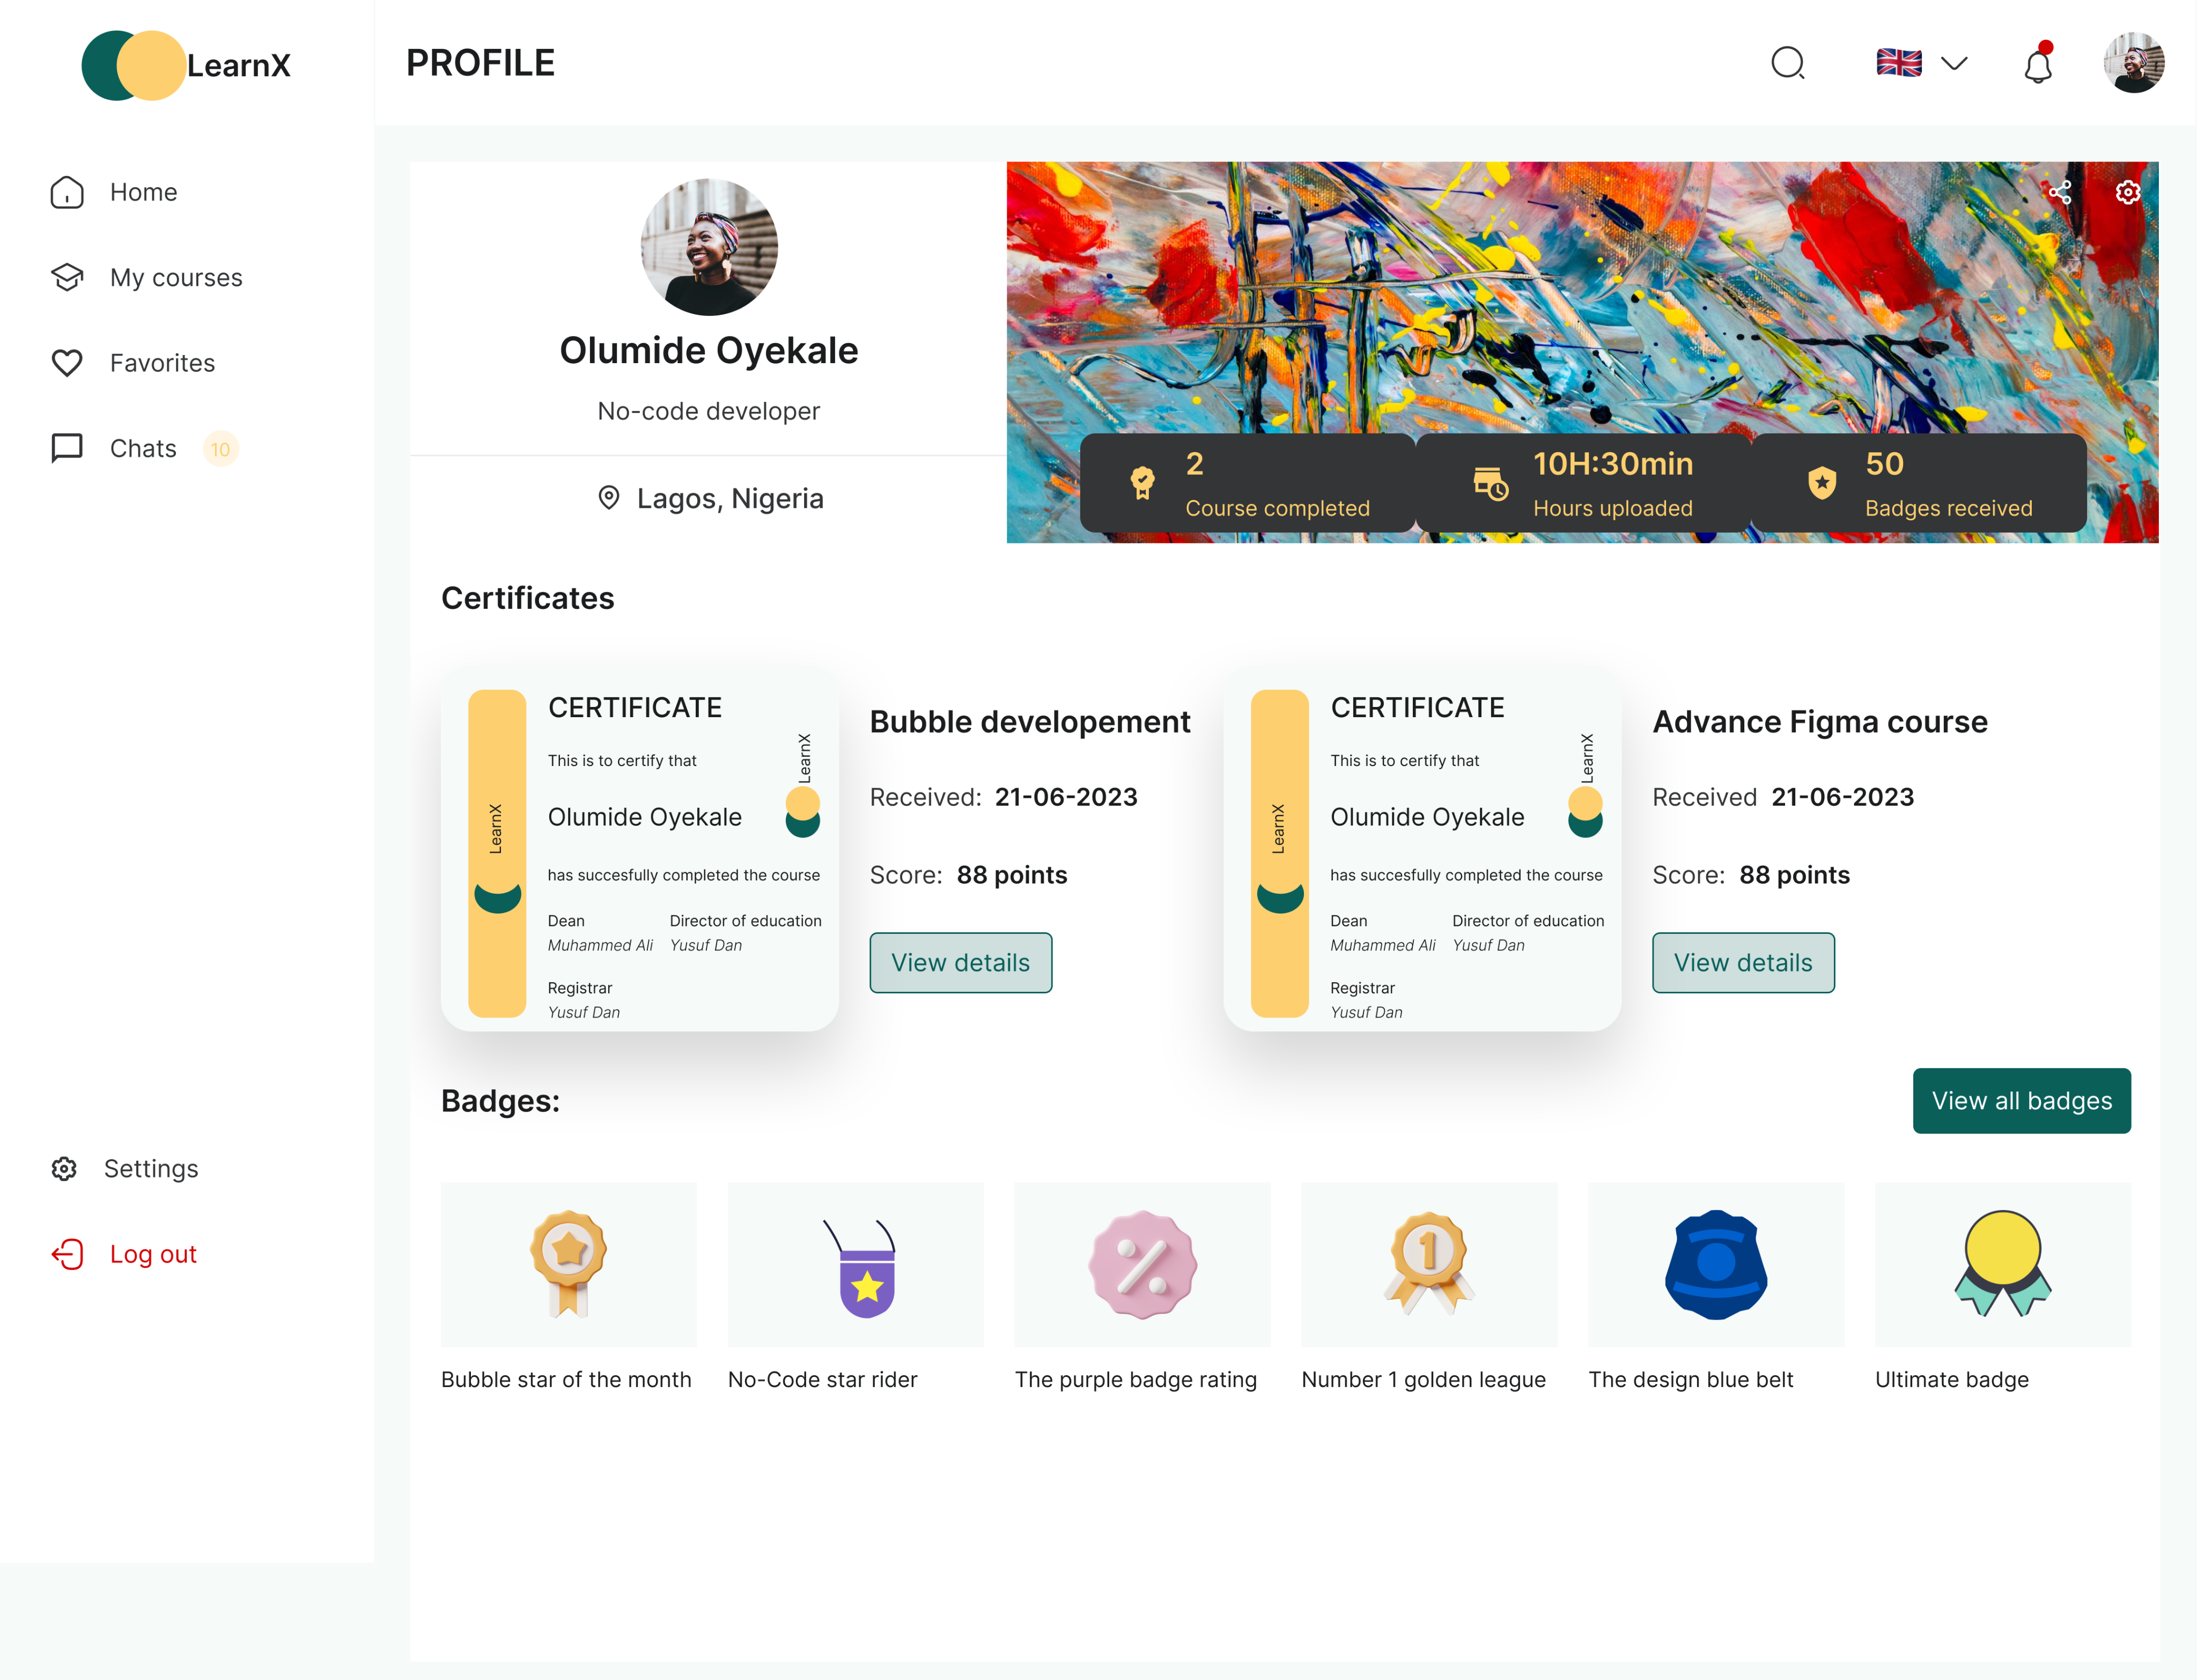Open Chats with 10 unread
Screen dimensions: 2197x1680
point(144,448)
